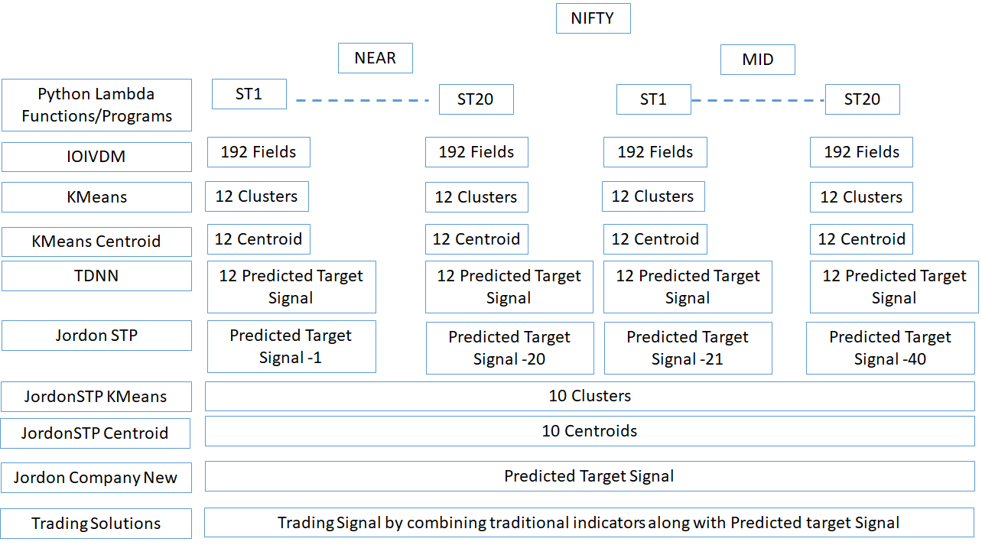The width and height of the screenshot is (982, 545).
Task: Select the 10 Clusters wide bar
Action: (x=590, y=396)
